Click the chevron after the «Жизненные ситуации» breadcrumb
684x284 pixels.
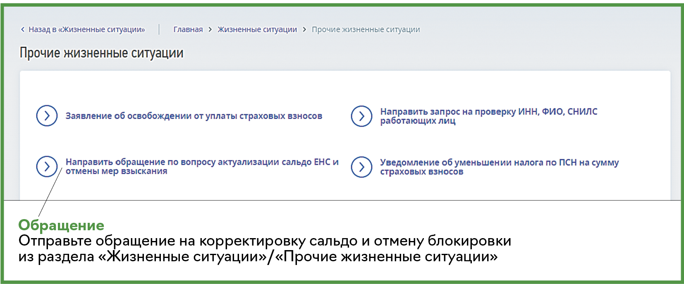tap(304, 29)
